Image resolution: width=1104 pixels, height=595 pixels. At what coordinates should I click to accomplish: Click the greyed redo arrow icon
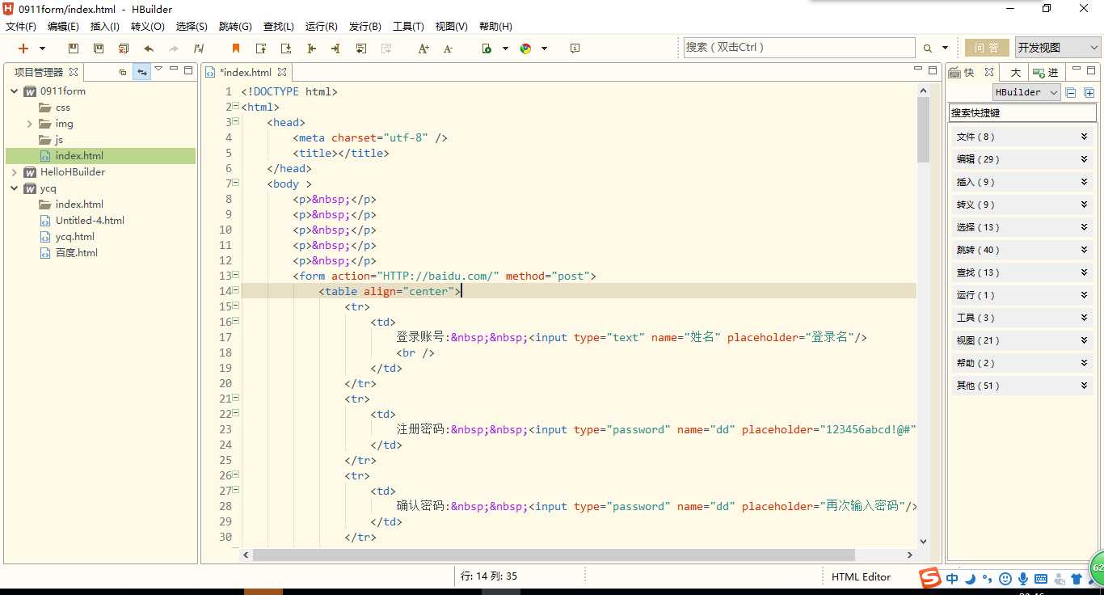pyautogui.click(x=174, y=49)
